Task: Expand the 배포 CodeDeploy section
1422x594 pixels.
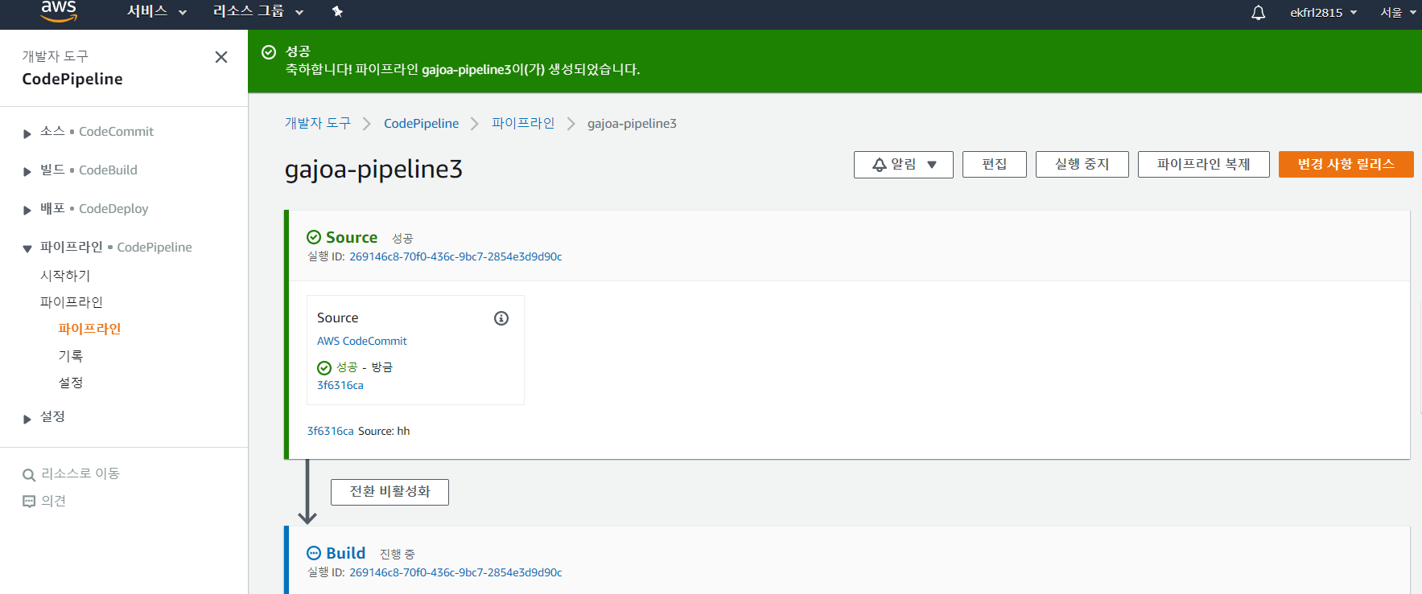Action: (x=27, y=210)
